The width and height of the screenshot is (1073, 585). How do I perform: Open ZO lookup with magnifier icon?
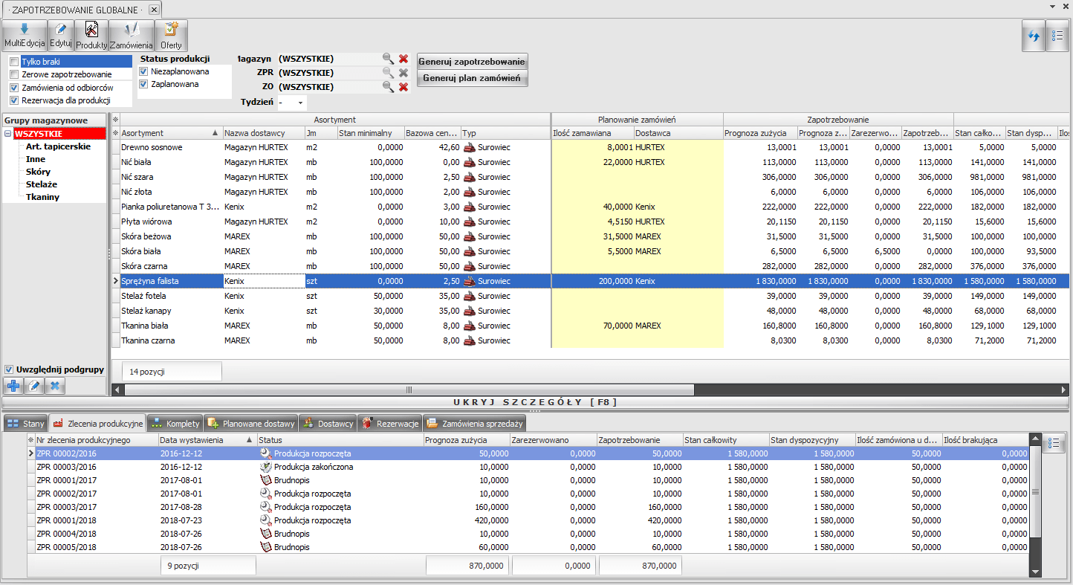coord(388,87)
